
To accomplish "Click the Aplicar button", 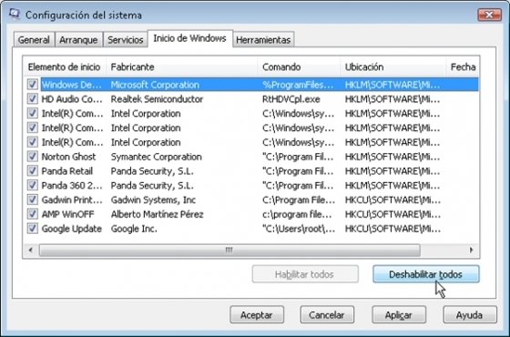I will point(399,315).
